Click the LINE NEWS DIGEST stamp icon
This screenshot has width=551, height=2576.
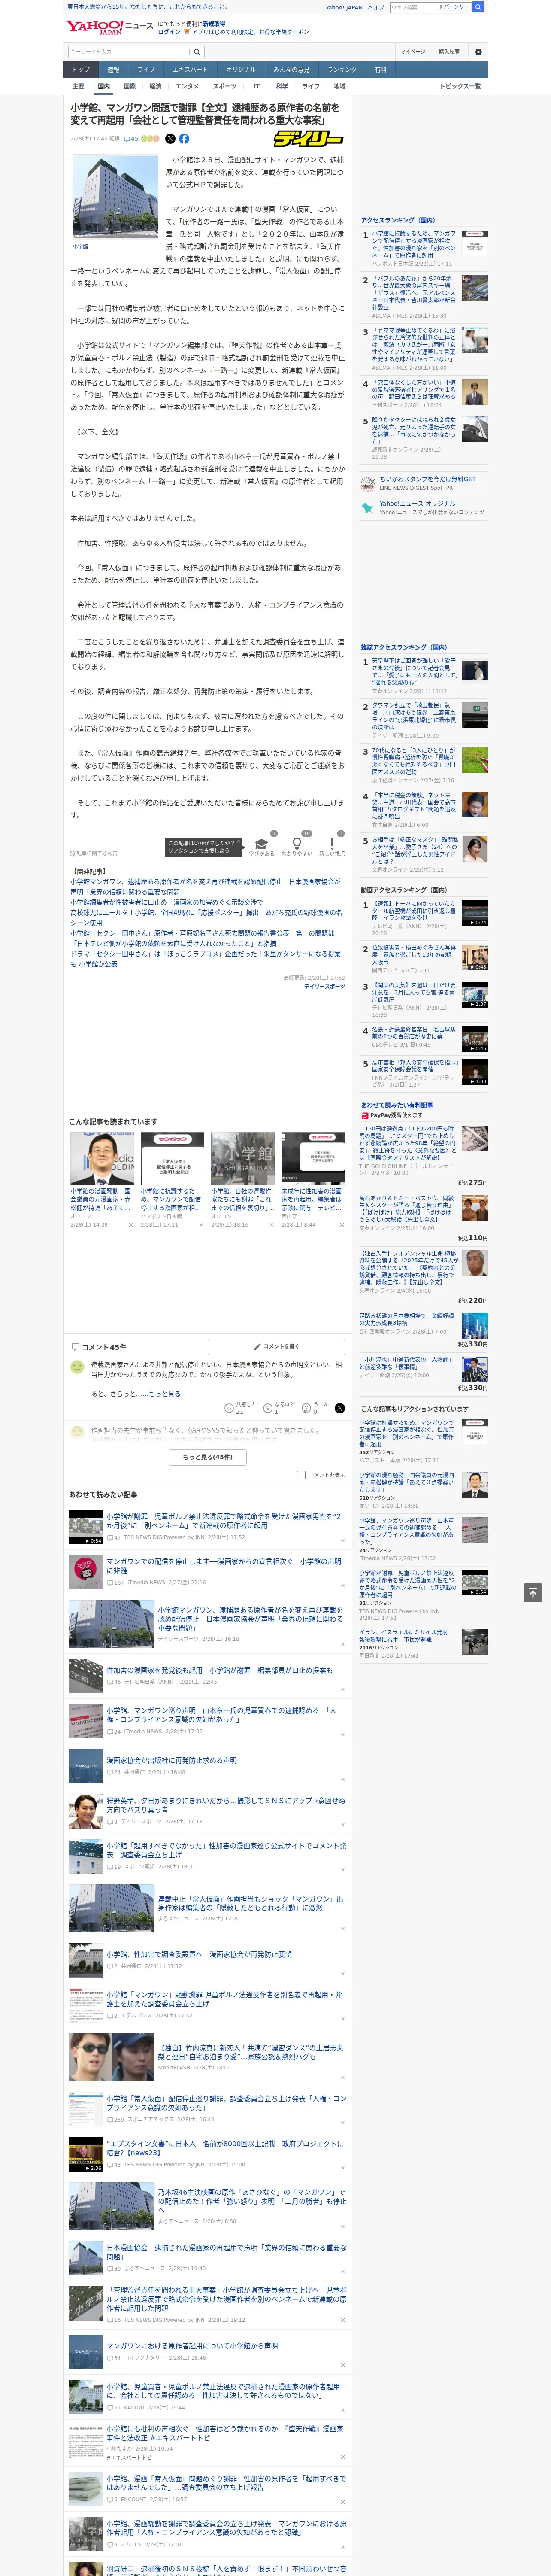pyautogui.click(x=368, y=483)
